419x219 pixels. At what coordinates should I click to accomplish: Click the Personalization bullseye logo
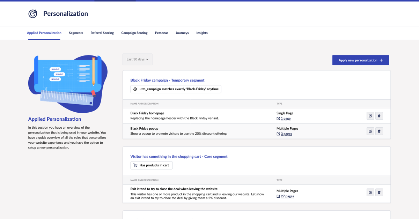pyautogui.click(x=32, y=14)
